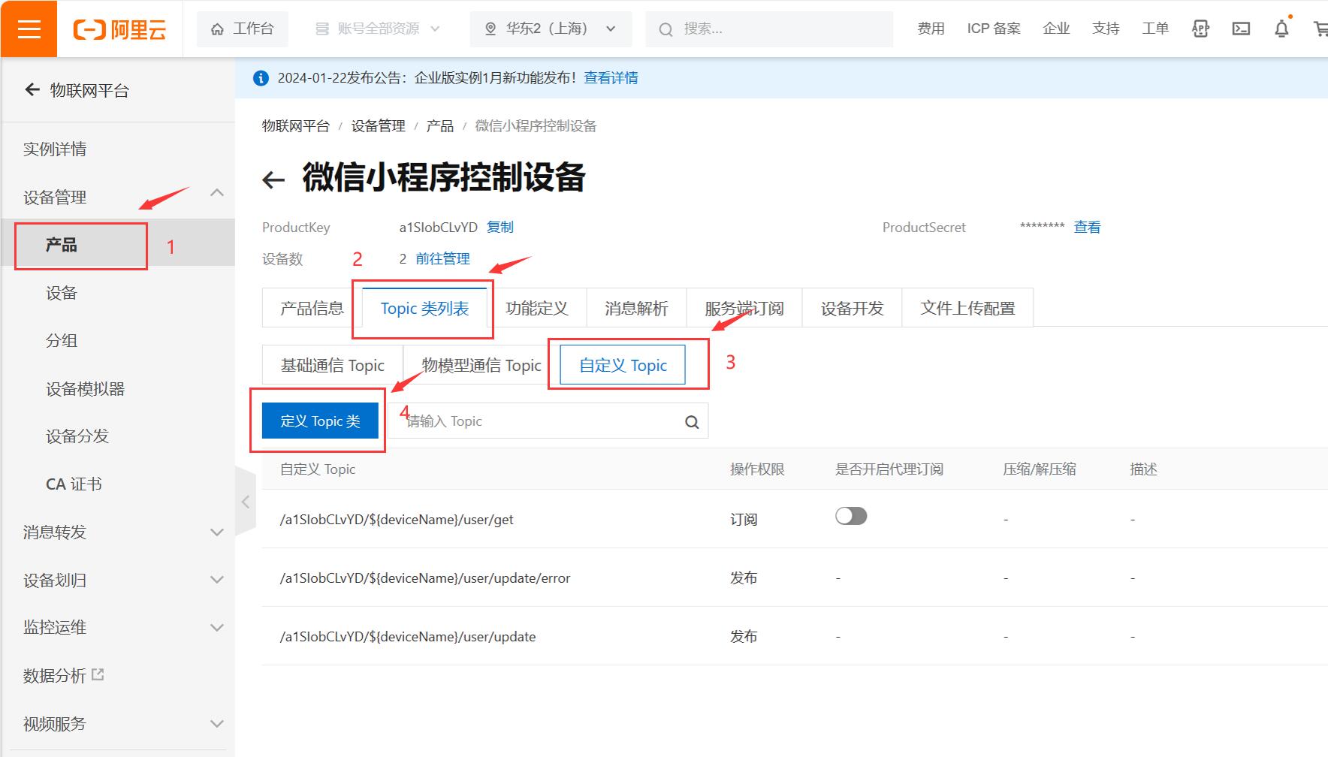
Task: Click the 前往管理 link
Action: (x=442, y=258)
